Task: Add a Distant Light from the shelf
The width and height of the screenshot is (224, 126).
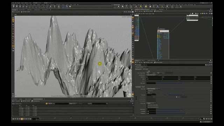Action: 141,7
